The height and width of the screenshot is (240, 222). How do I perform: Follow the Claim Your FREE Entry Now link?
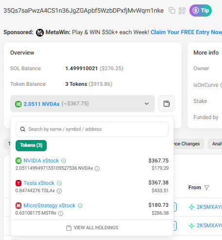(x=186, y=32)
